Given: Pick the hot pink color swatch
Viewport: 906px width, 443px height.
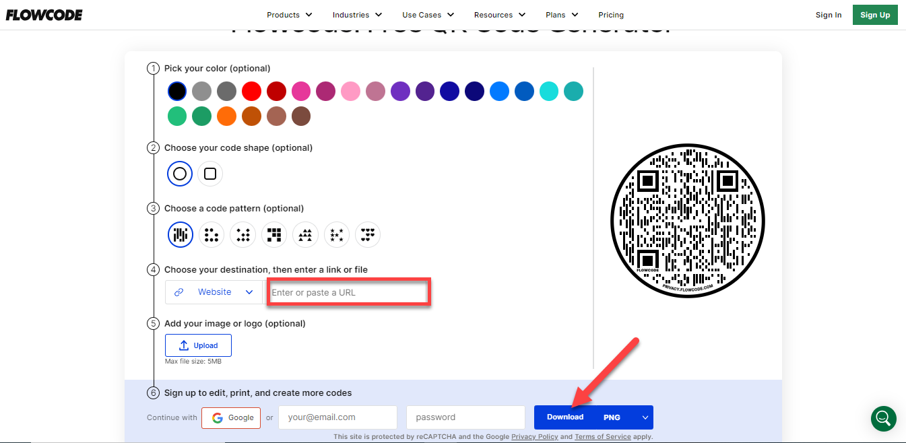Looking at the screenshot, I should (x=300, y=91).
